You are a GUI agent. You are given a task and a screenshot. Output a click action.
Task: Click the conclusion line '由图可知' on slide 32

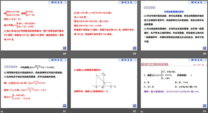point(92,91)
